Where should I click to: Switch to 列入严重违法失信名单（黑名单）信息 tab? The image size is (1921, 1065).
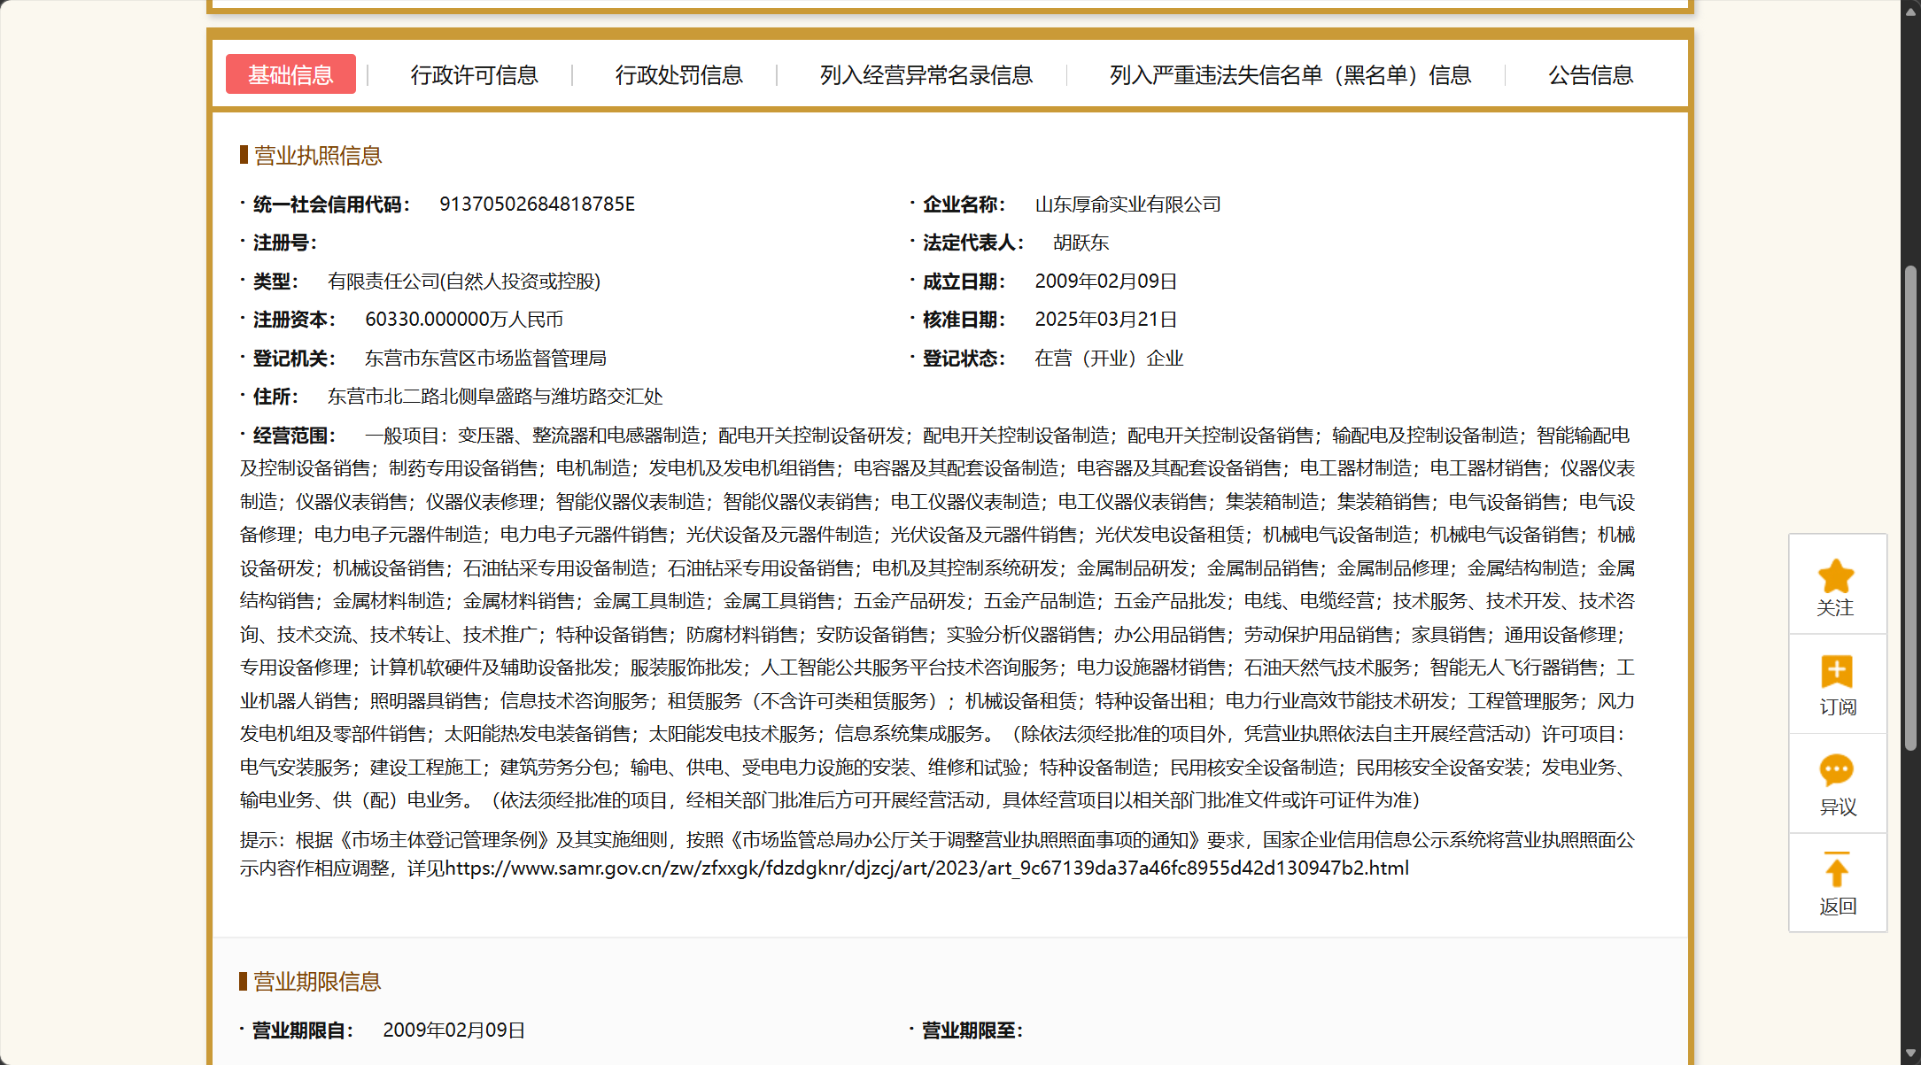pyautogui.click(x=1290, y=75)
